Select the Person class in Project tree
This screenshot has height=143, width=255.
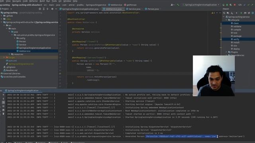coord(22,41)
